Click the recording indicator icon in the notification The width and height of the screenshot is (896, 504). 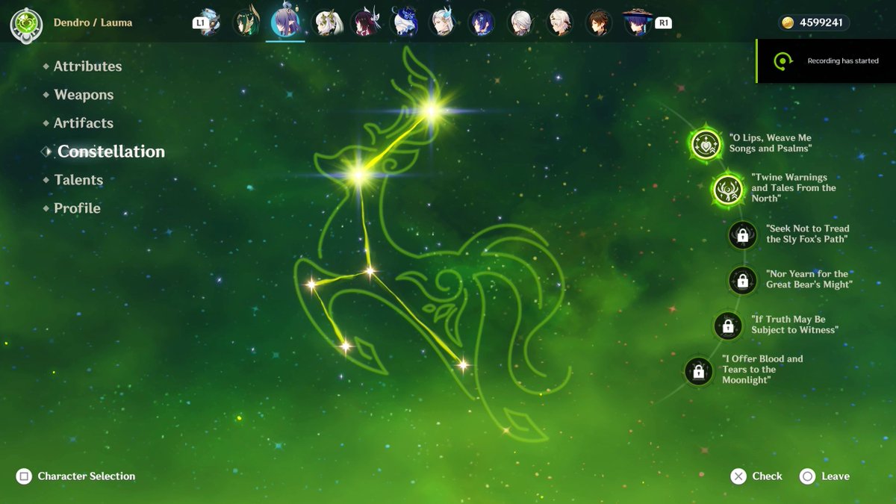click(x=782, y=61)
